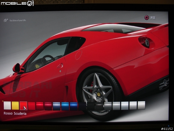Pick the flat red swatch right of the selected one
Viewport: 174px width, 131px height.
pyautogui.click(x=32, y=106)
